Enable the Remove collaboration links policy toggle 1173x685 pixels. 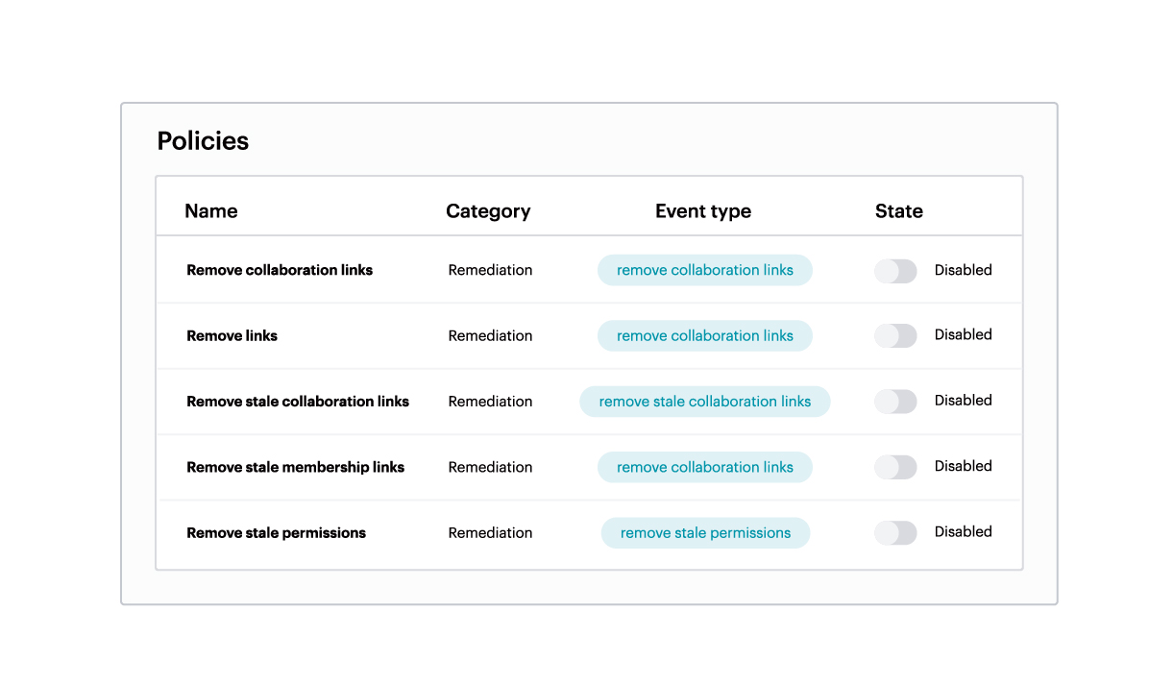tap(894, 271)
